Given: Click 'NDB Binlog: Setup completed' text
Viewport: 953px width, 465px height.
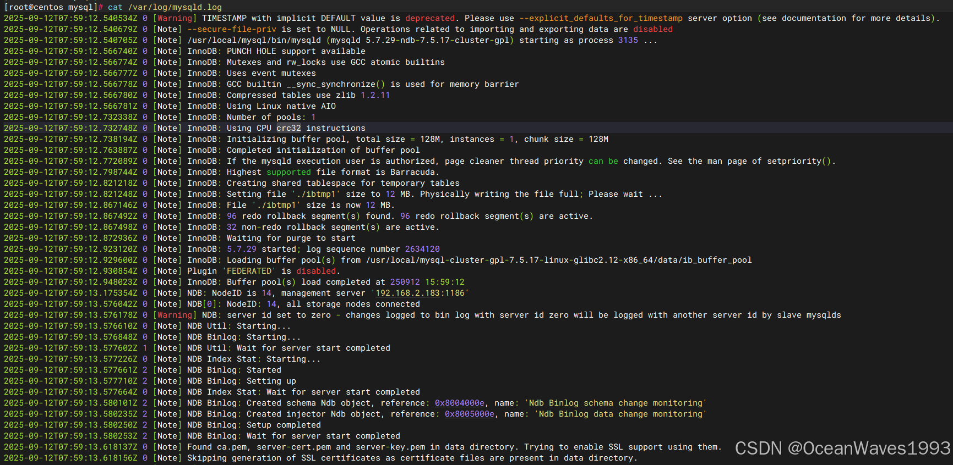Looking at the screenshot, I should pos(254,425).
